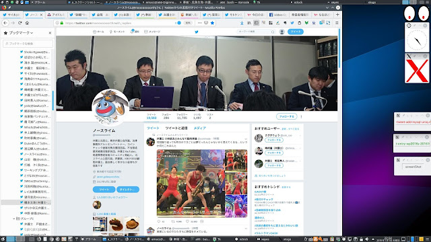The height and width of the screenshot is (242, 431).
Task: Open the Which bookmark in the sidebar
Action: click(35, 127)
